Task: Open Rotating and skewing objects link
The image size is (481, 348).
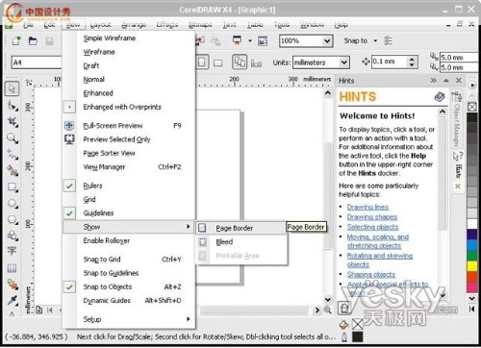Action: [380, 260]
